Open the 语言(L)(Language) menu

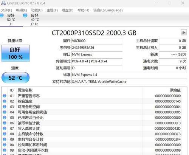point(108,10)
